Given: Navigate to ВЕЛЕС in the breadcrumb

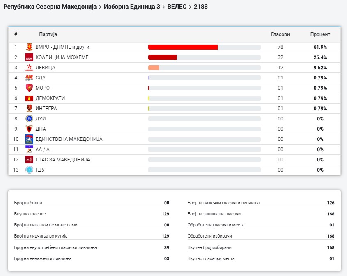Looking at the screenshot, I should [x=177, y=7].
